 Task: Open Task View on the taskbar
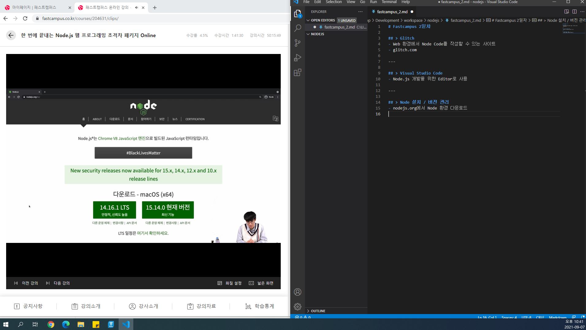point(35,324)
